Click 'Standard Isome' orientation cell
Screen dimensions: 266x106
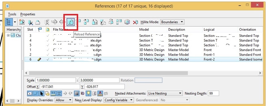click(250, 60)
